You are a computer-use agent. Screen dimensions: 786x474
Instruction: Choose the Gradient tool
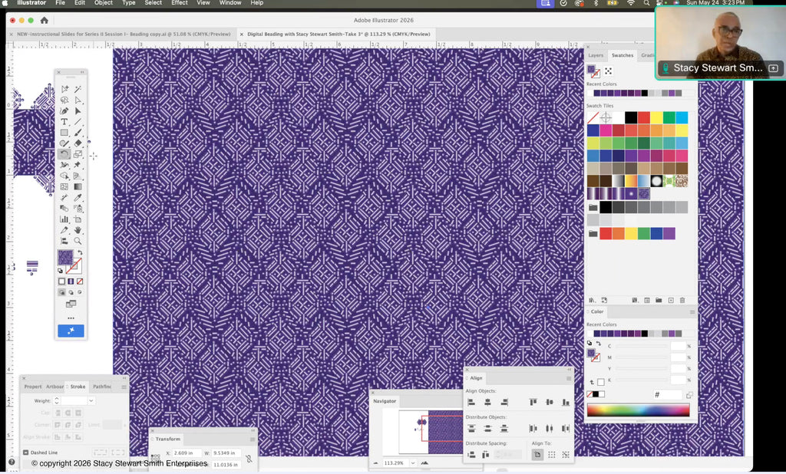(78, 187)
